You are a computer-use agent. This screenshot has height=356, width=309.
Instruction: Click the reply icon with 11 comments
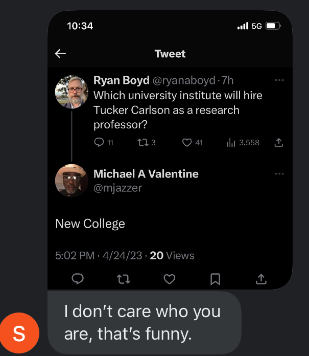pos(100,143)
